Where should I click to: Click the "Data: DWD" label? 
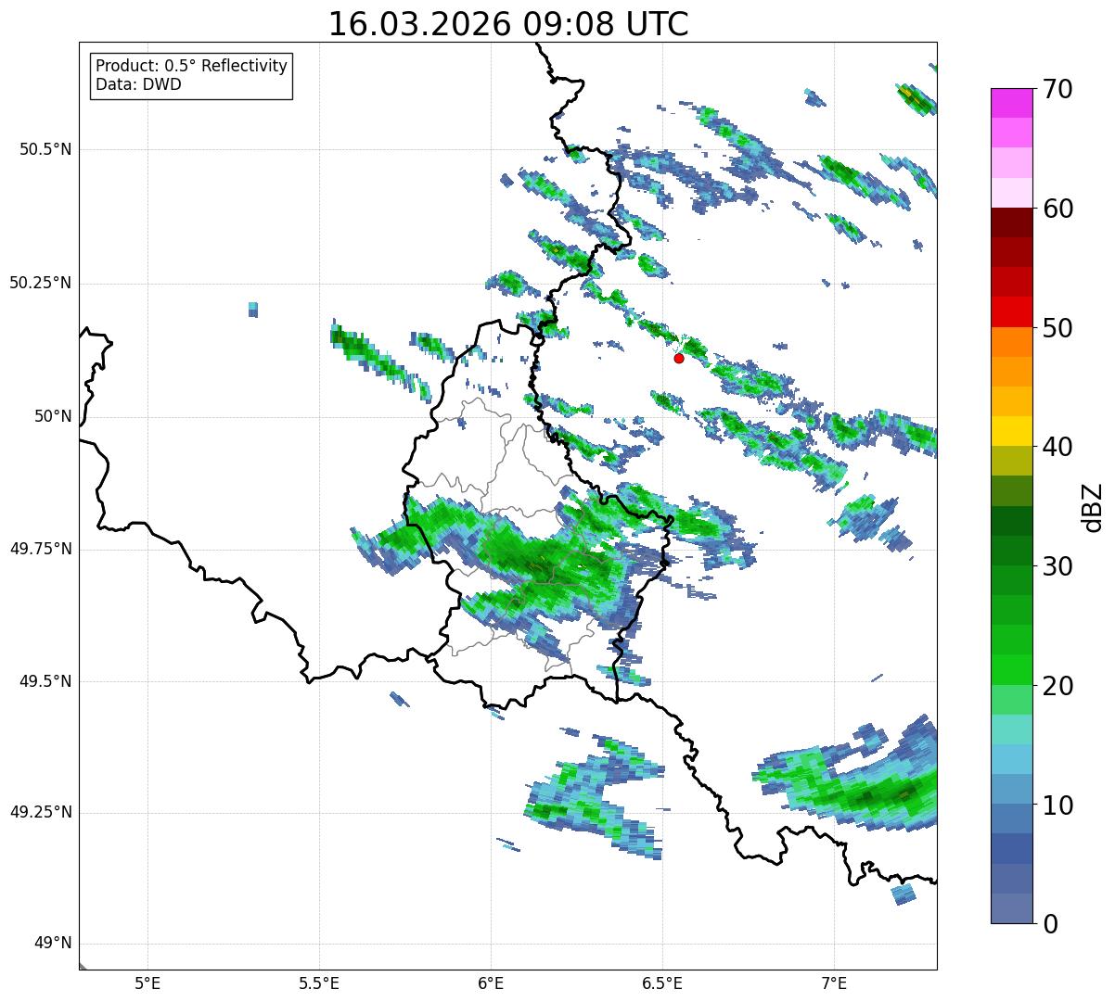[138, 84]
